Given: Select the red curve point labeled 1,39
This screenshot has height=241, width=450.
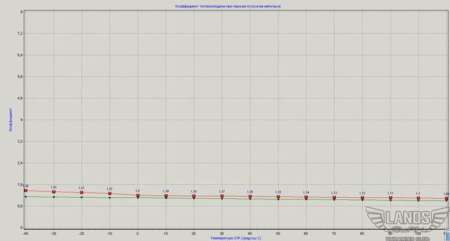Looking at the screenshot, I should click(25, 191).
